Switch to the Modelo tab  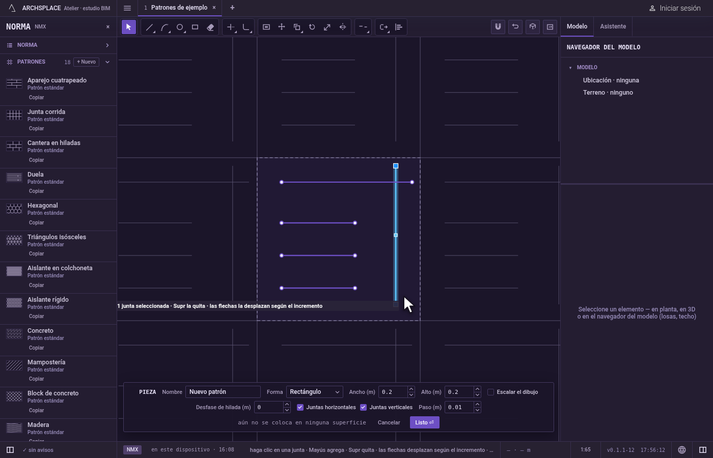pyautogui.click(x=577, y=26)
